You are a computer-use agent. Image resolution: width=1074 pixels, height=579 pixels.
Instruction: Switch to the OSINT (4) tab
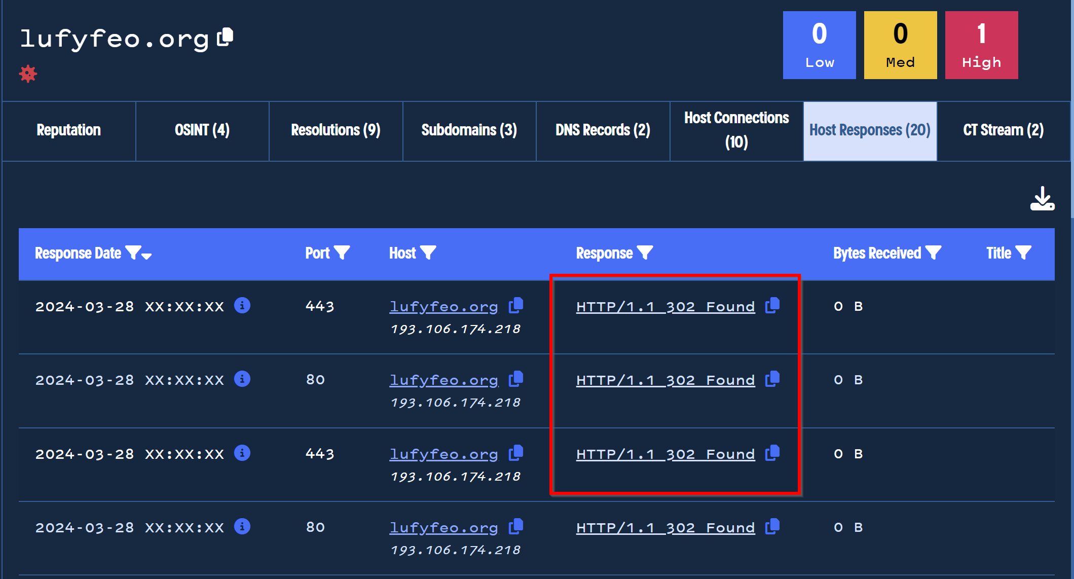coord(202,130)
